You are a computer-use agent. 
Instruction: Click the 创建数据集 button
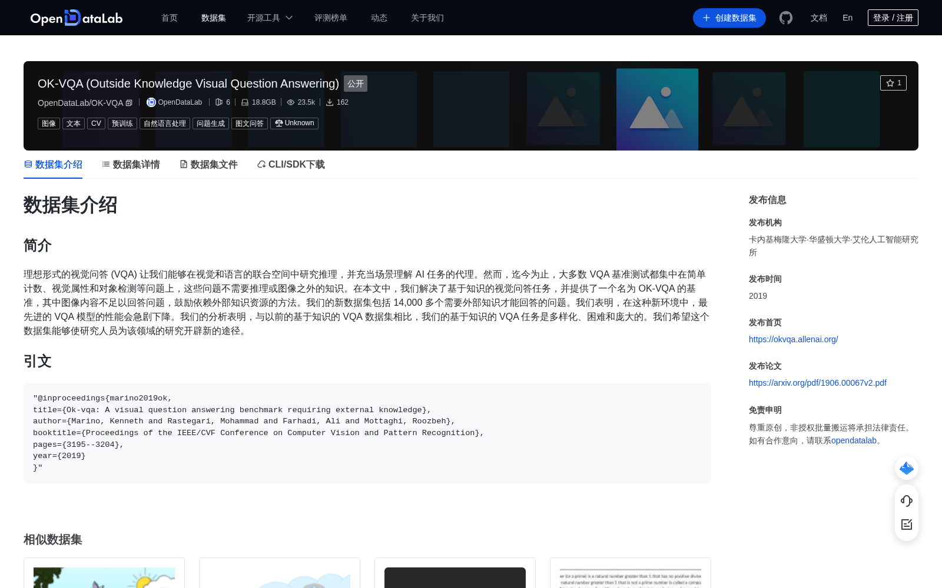pyautogui.click(x=729, y=18)
